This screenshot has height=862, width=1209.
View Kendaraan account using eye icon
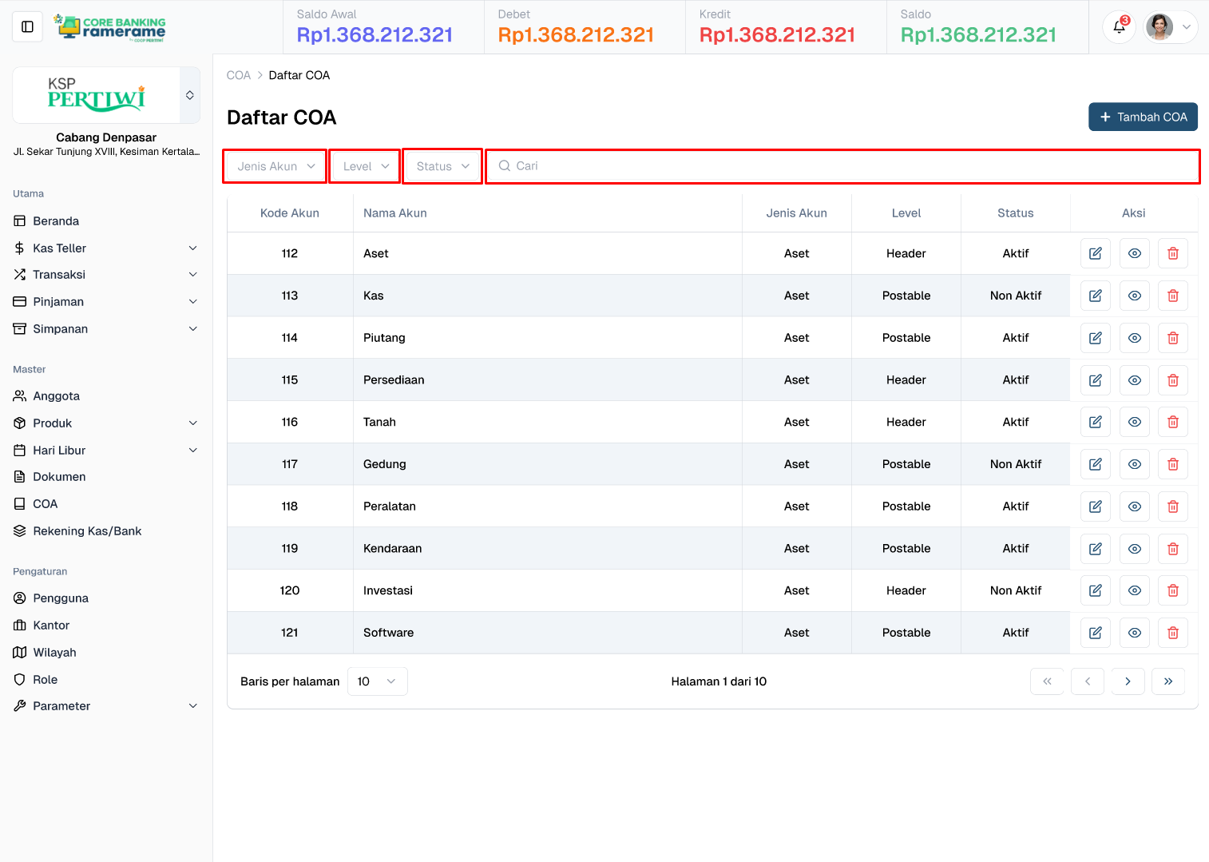click(x=1134, y=549)
